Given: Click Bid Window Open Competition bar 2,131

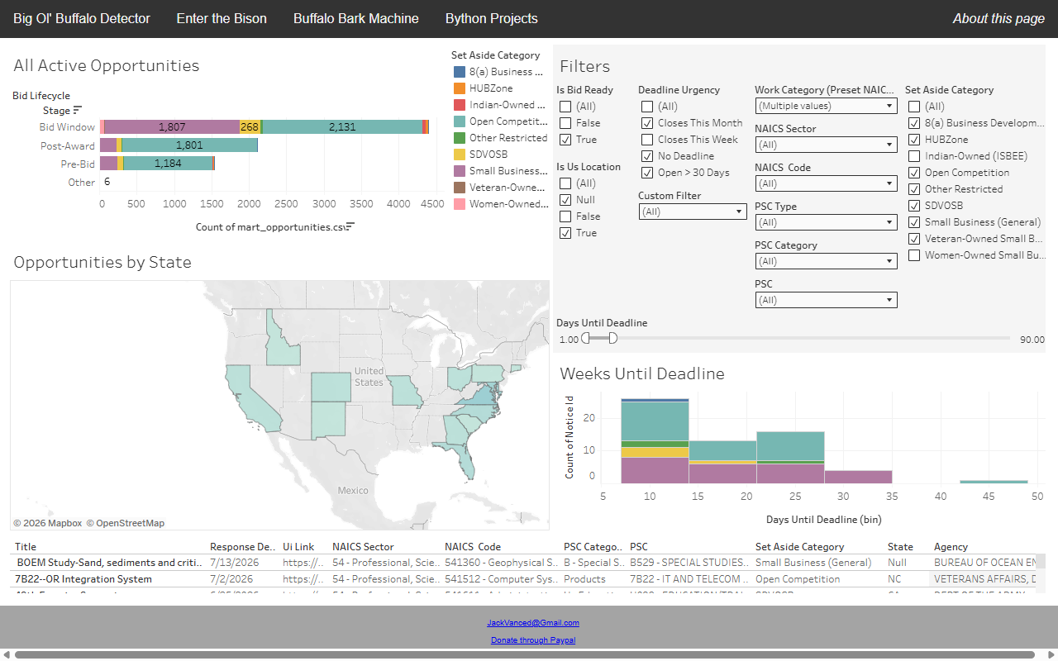Looking at the screenshot, I should pyautogui.click(x=341, y=126).
